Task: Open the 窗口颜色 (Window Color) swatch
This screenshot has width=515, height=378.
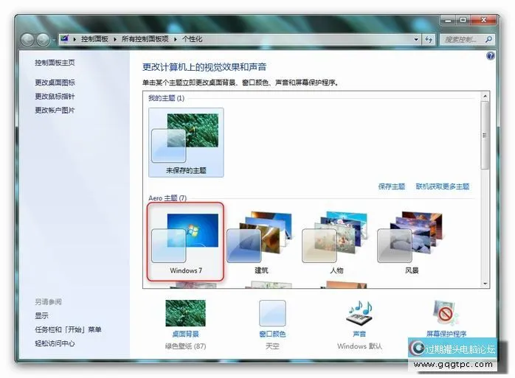Action: [x=272, y=313]
